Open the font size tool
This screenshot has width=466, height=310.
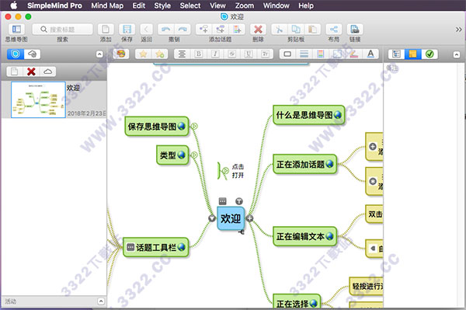(x=265, y=54)
